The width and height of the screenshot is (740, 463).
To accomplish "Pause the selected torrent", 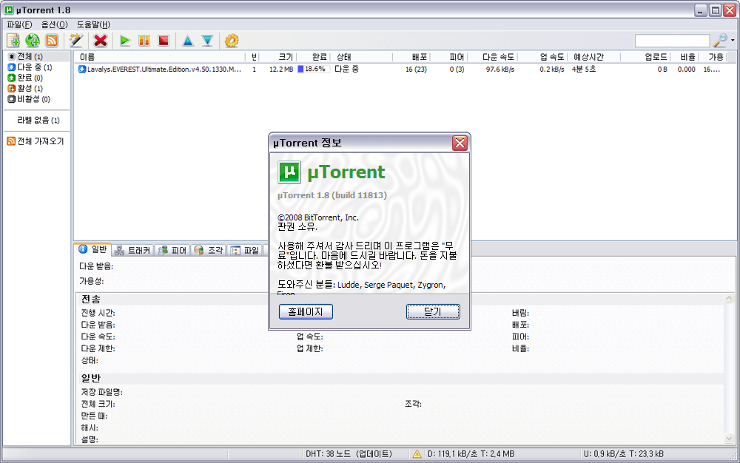I will tap(144, 41).
